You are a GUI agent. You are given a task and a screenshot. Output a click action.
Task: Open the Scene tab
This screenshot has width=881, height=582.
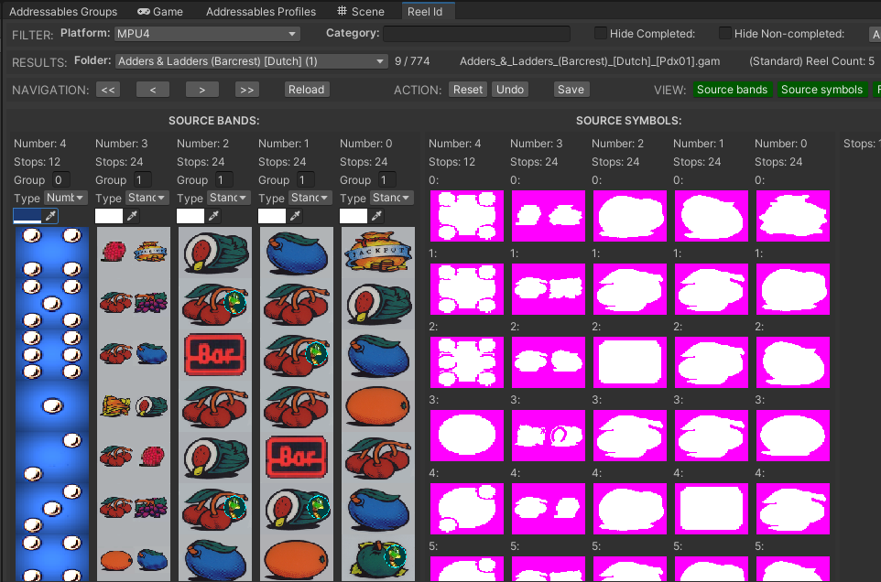coord(361,11)
